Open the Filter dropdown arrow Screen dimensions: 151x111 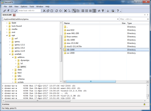(148, 19)
